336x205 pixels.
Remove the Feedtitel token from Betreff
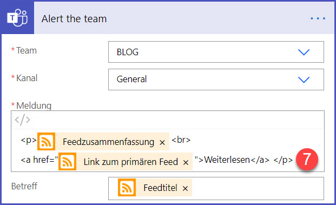185,189
